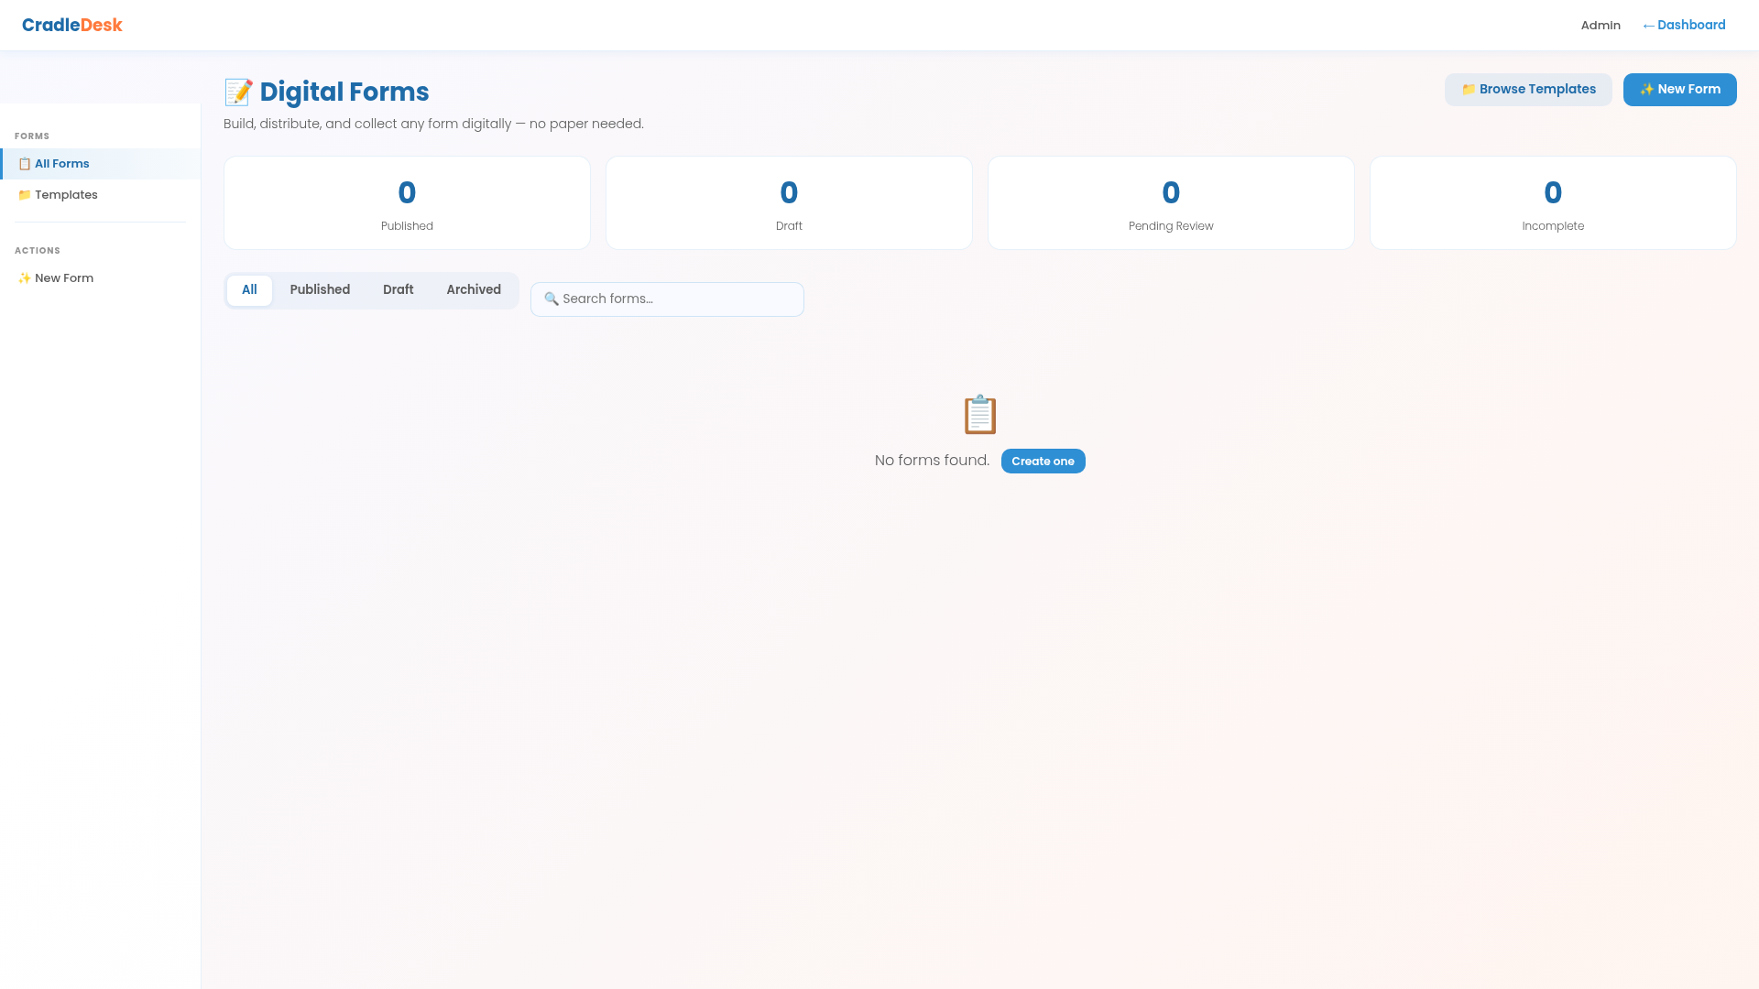The image size is (1759, 989).
Task: Select the Pending Review stats card
Action: [x=1171, y=202]
